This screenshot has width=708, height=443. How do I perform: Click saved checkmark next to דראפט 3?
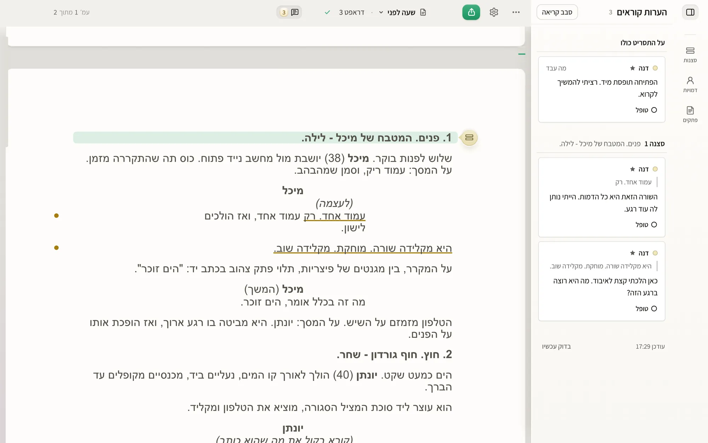327,12
